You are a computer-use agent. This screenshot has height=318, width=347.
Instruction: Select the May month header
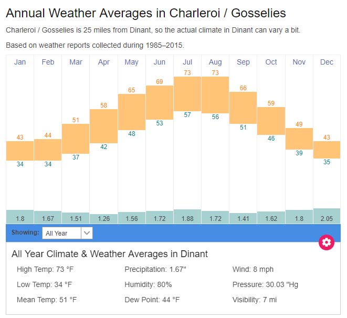(132, 62)
